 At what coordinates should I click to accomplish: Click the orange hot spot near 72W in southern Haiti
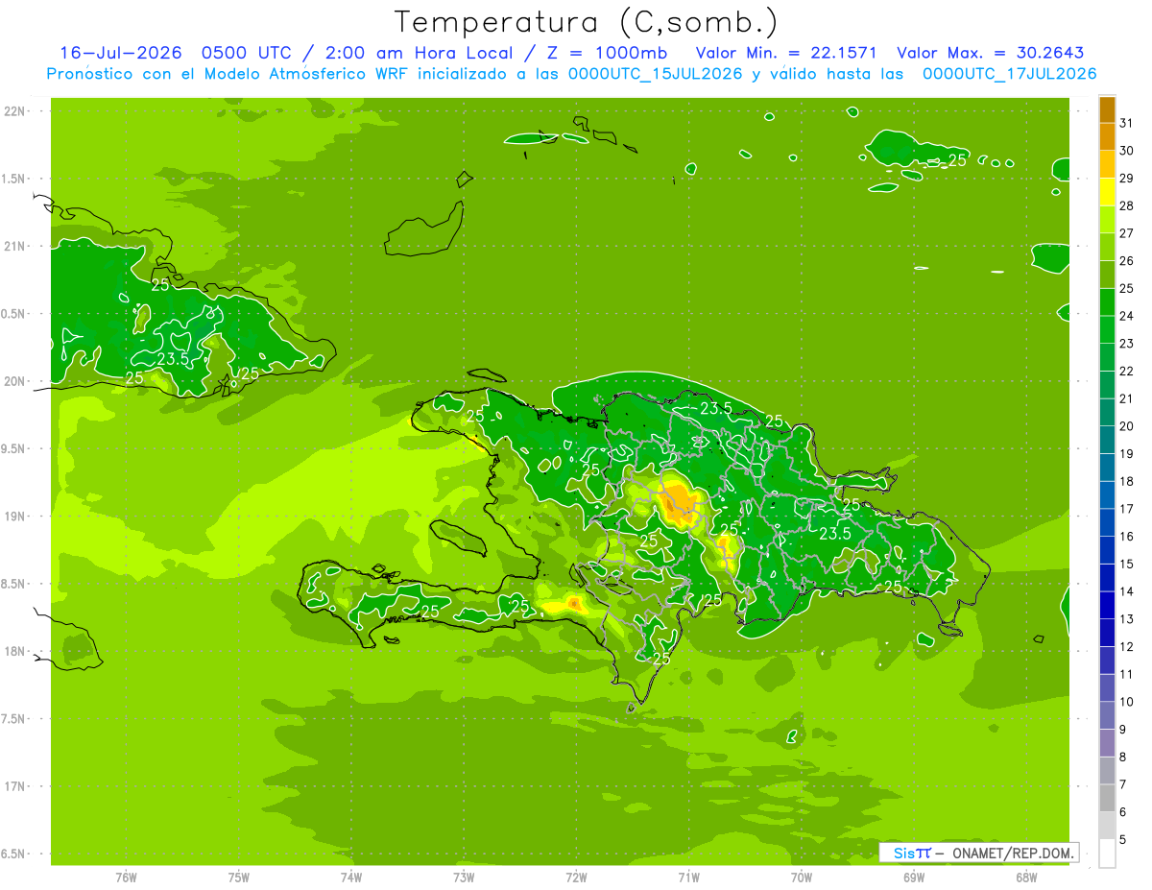573,603
